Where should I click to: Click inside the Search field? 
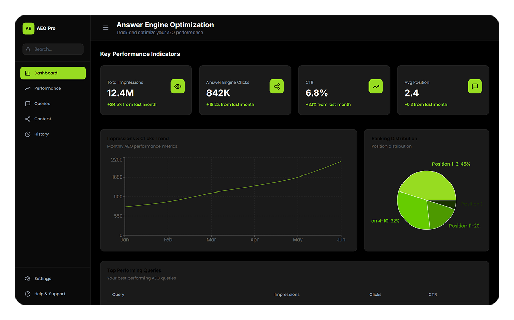[x=53, y=49]
